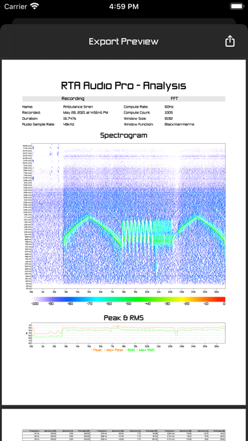Click the 'Recorded:' label
This screenshot has width=248, height=441.
coord(31,113)
